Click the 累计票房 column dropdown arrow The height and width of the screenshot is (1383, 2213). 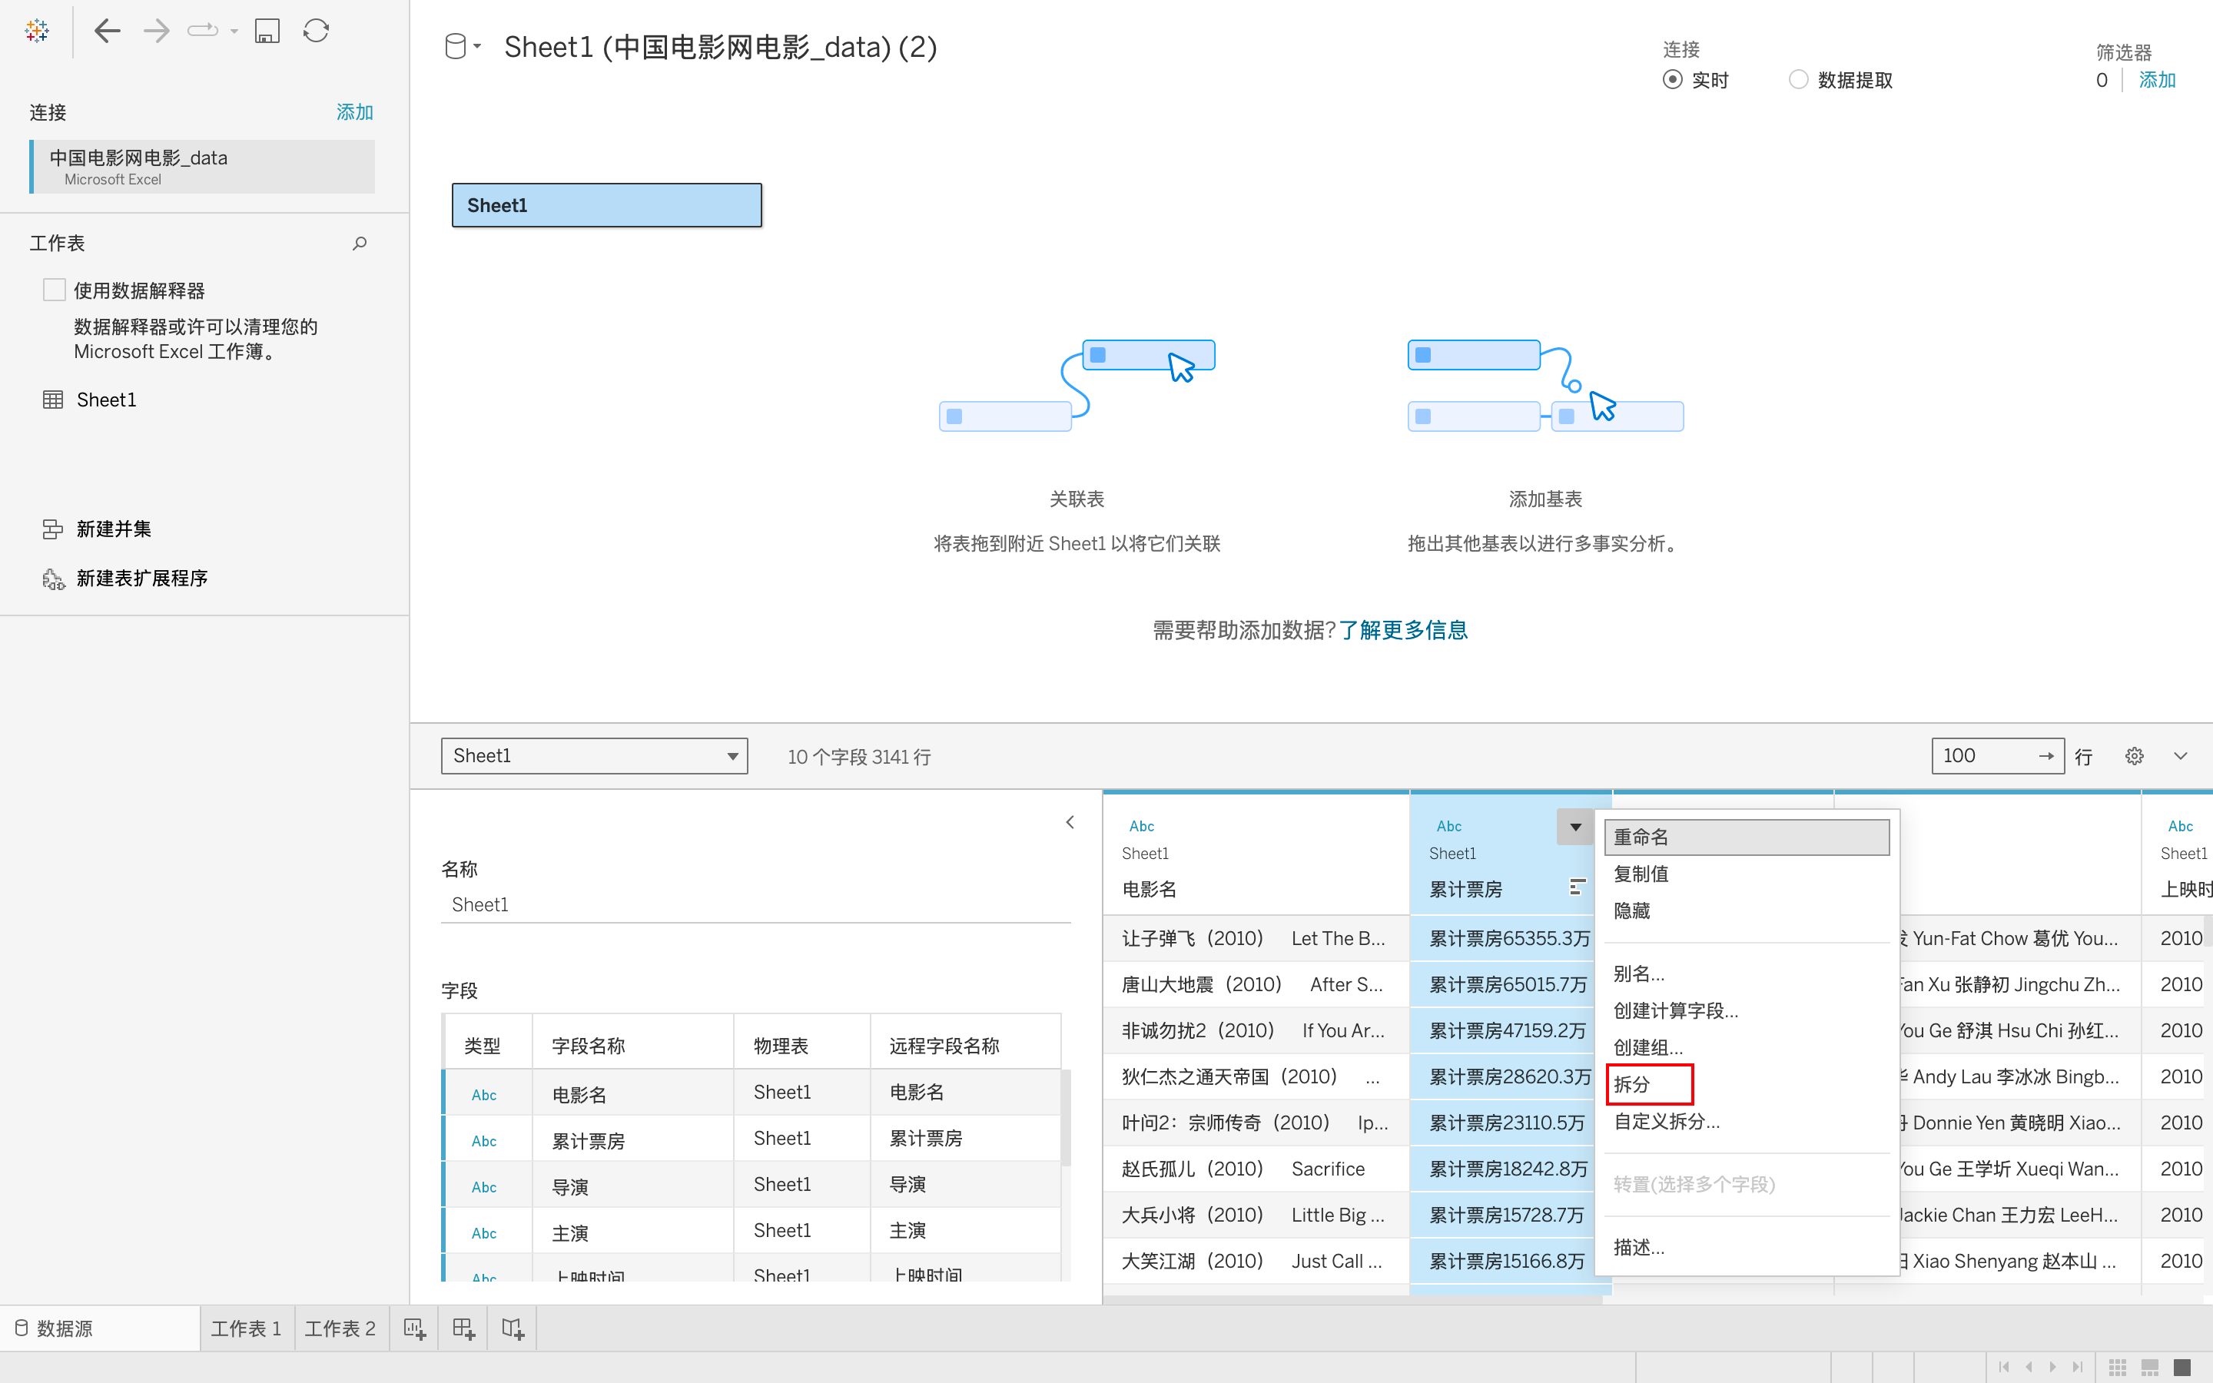pos(1574,827)
